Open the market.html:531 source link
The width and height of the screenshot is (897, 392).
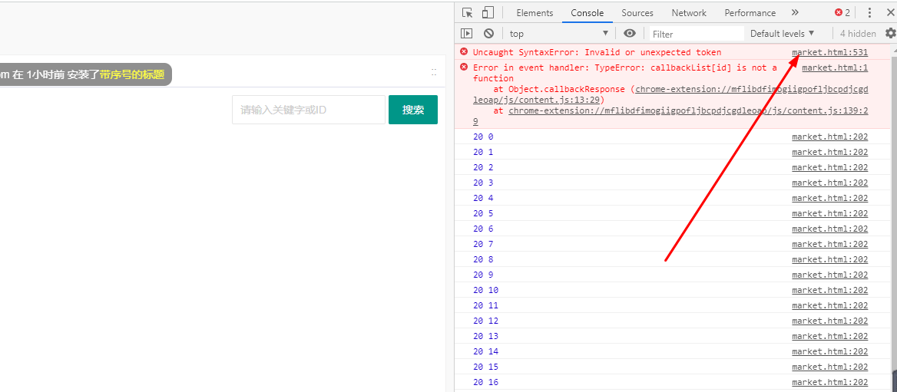point(829,52)
